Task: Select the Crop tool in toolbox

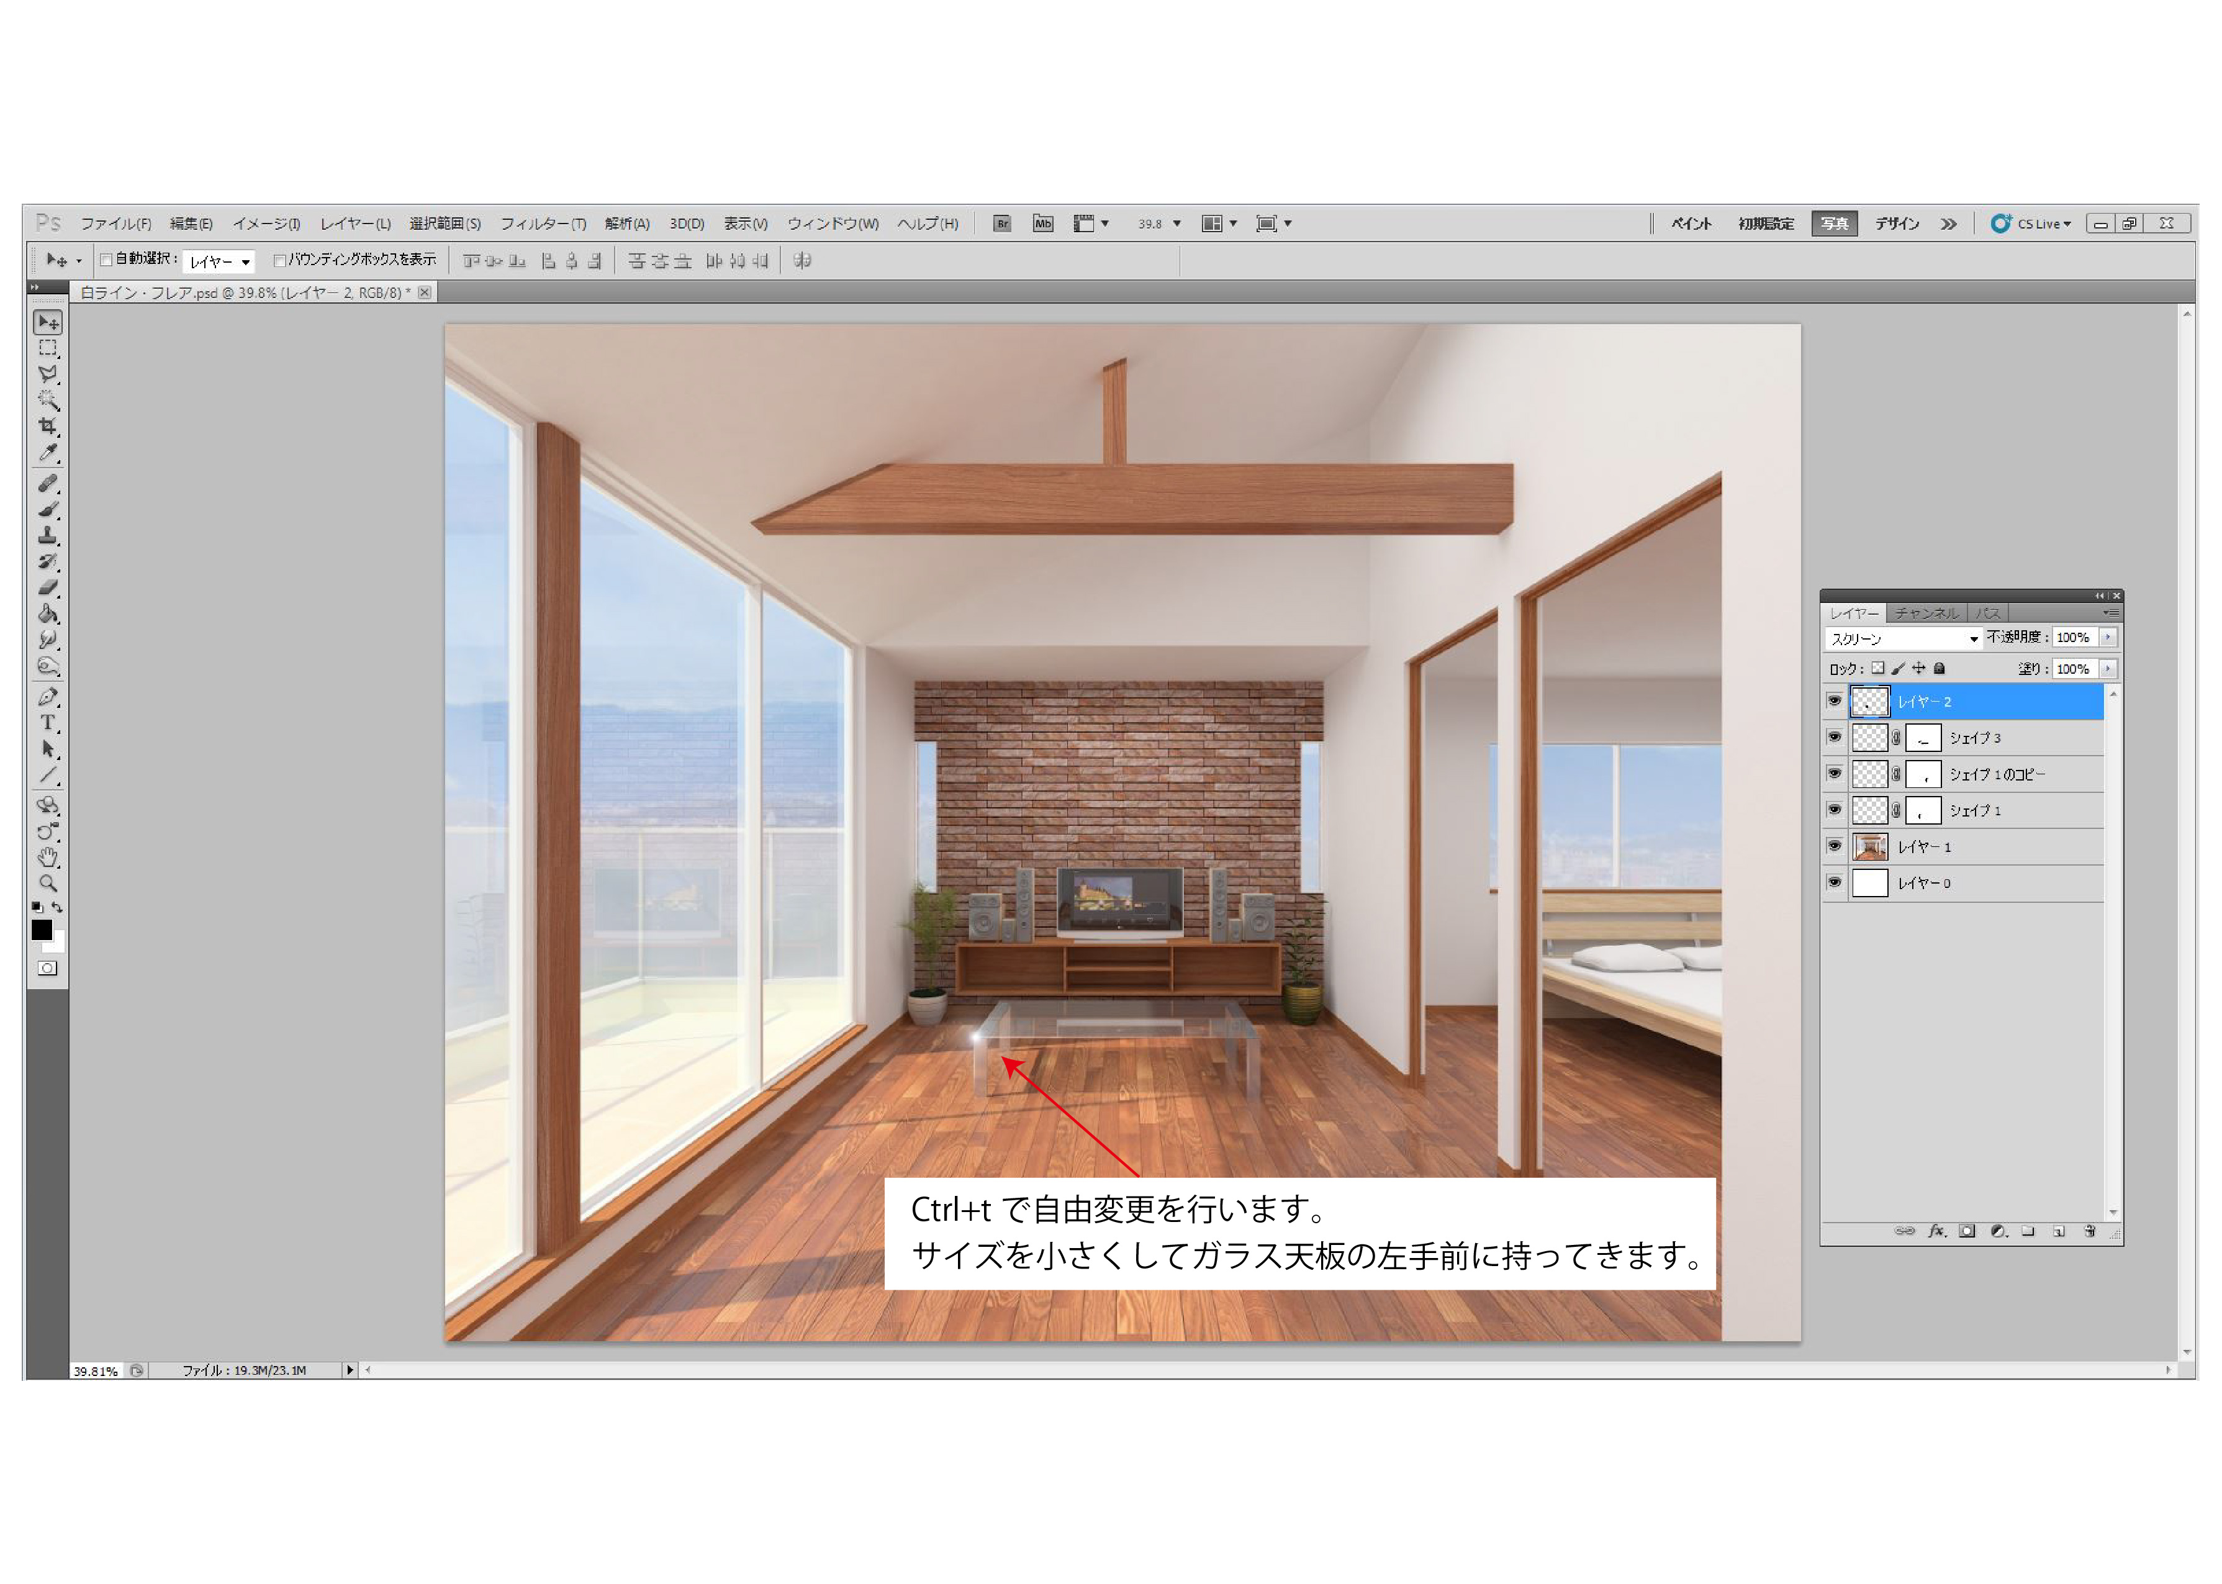Action: [47, 426]
